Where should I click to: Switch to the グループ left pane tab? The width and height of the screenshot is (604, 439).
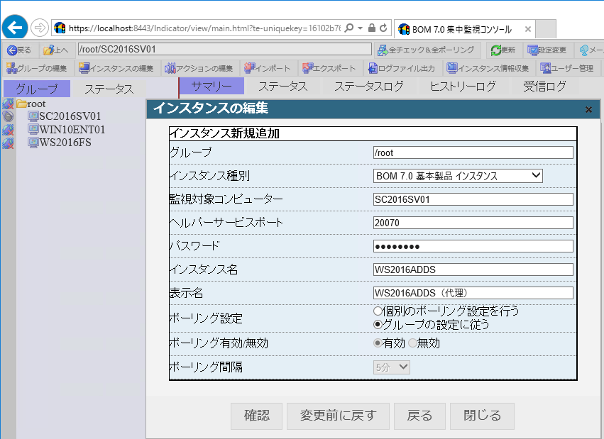(37, 89)
